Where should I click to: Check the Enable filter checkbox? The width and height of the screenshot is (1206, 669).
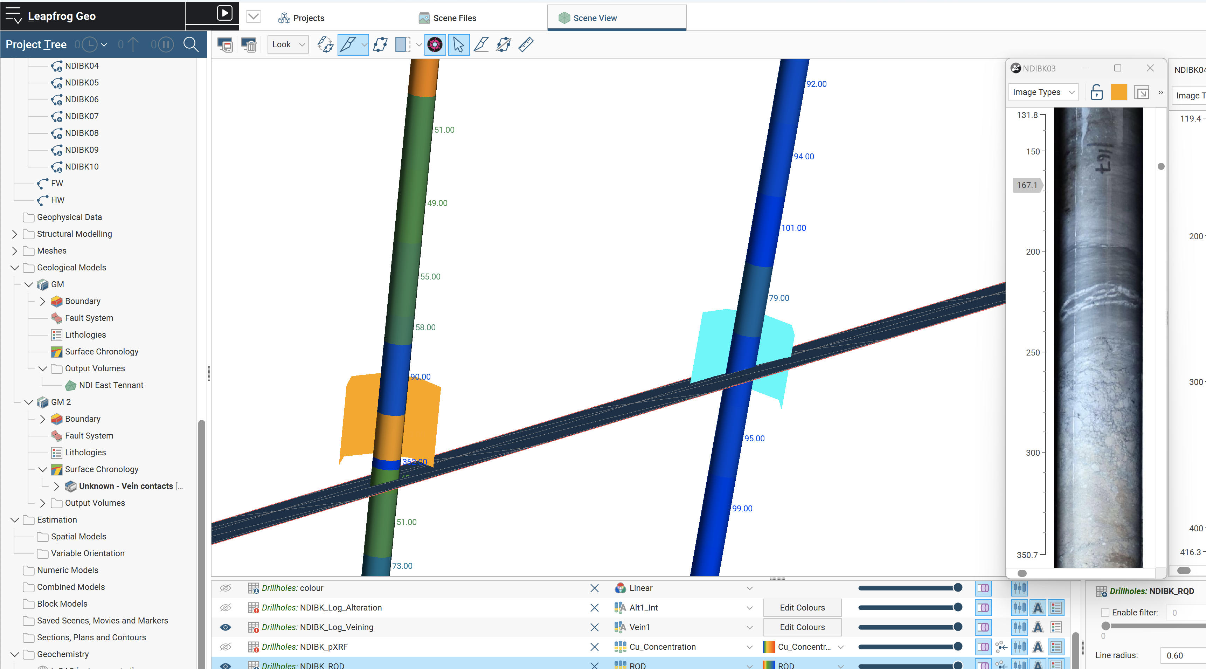coord(1105,612)
